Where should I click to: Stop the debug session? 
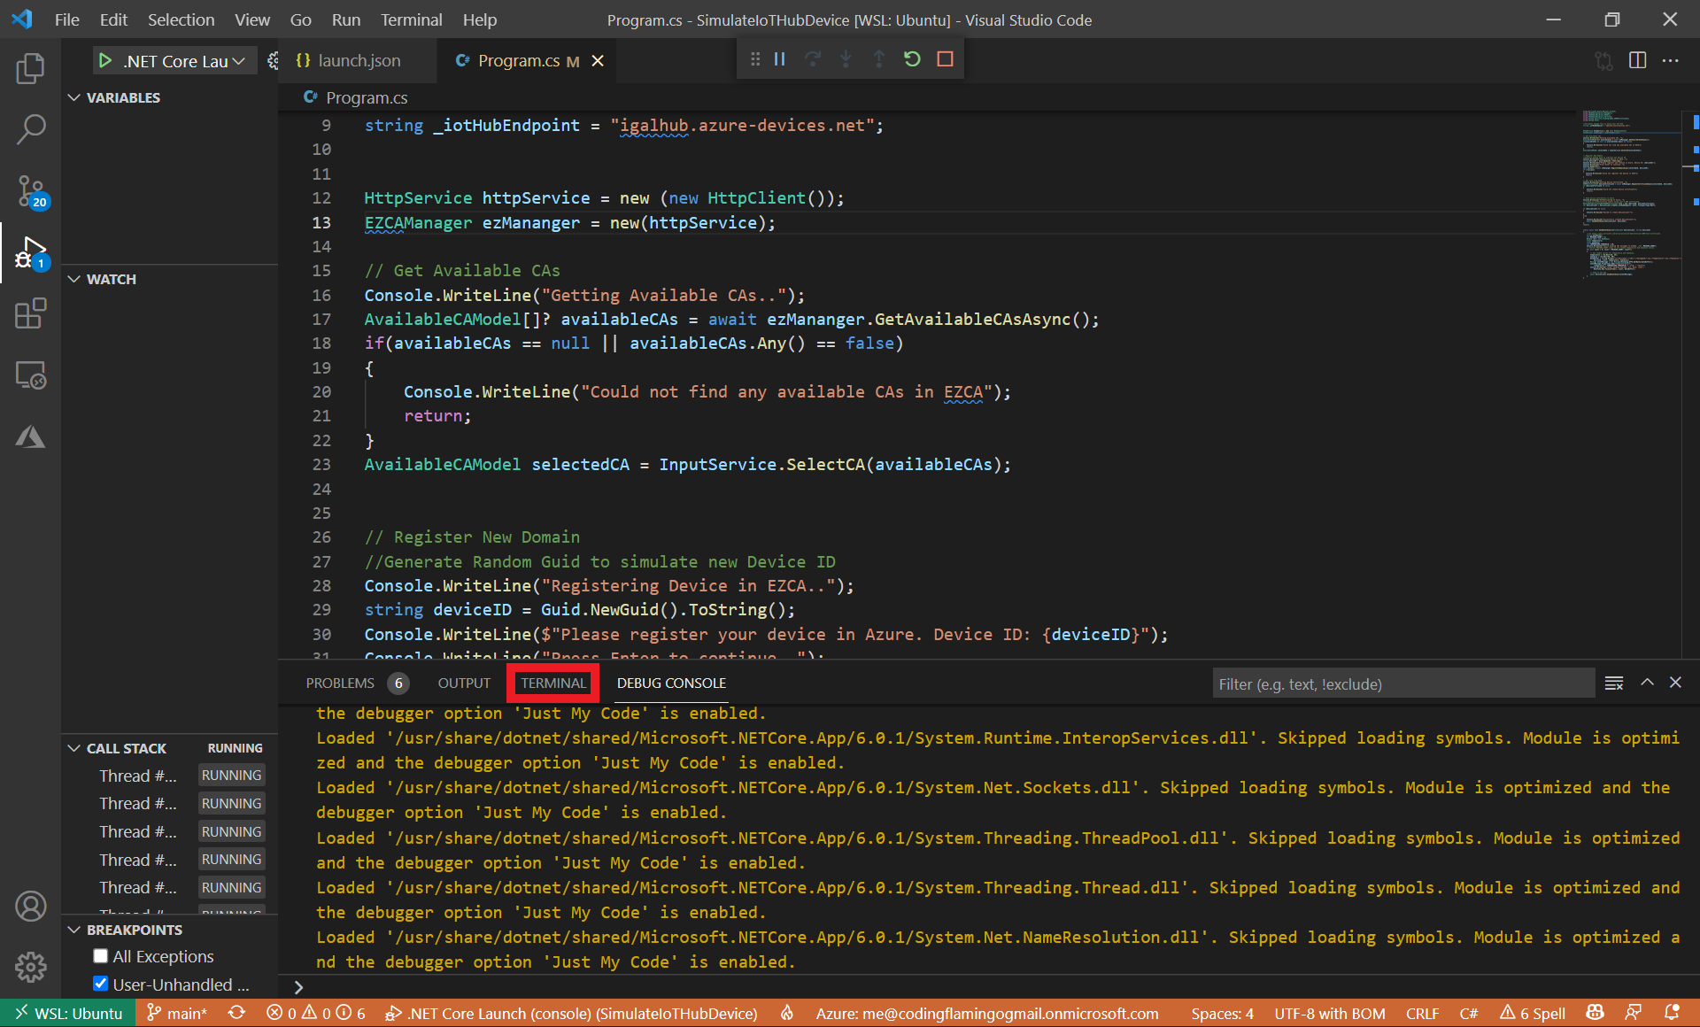pyautogui.click(x=945, y=59)
